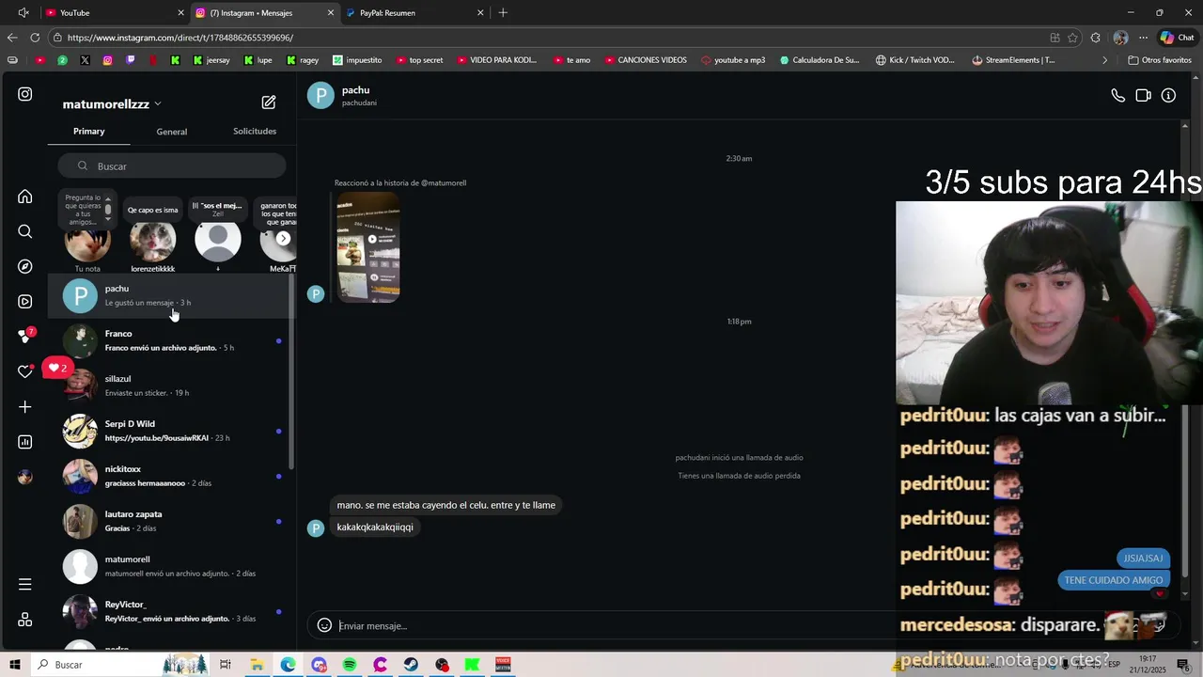The width and height of the screenshot is (1203, 677).
Task: Open the Meta apps grid icon
Action: tap(25, 620)
